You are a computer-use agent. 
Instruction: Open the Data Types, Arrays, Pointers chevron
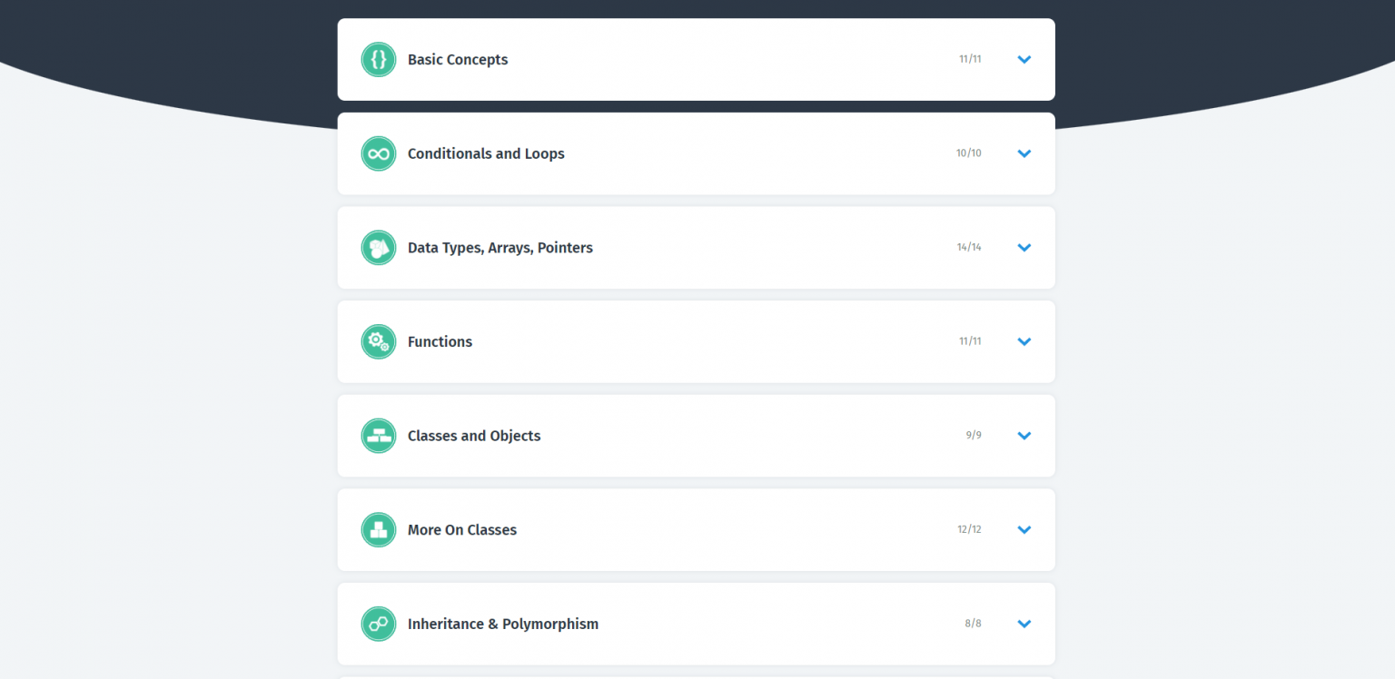tap(1024, 248)
